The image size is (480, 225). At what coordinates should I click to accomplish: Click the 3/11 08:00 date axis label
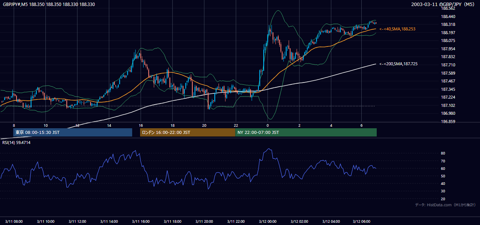click(14, 221)
